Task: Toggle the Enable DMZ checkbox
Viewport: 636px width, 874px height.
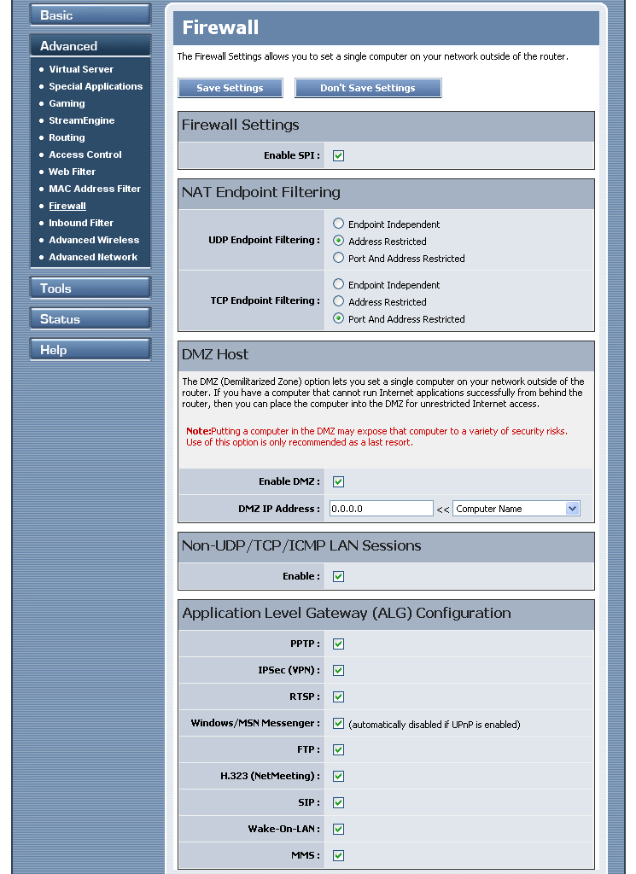Action: pos(338,481)
